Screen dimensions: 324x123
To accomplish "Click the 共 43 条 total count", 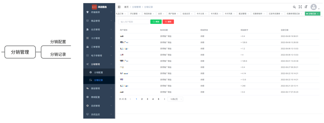I will [x=123, y=99].
